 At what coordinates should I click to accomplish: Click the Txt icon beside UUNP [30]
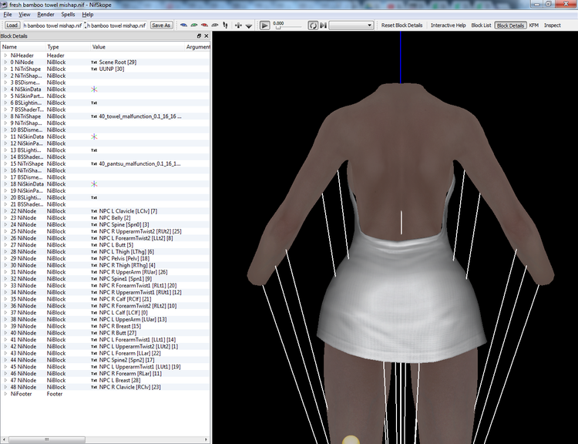pyautogui.click(x=94, y=69)
